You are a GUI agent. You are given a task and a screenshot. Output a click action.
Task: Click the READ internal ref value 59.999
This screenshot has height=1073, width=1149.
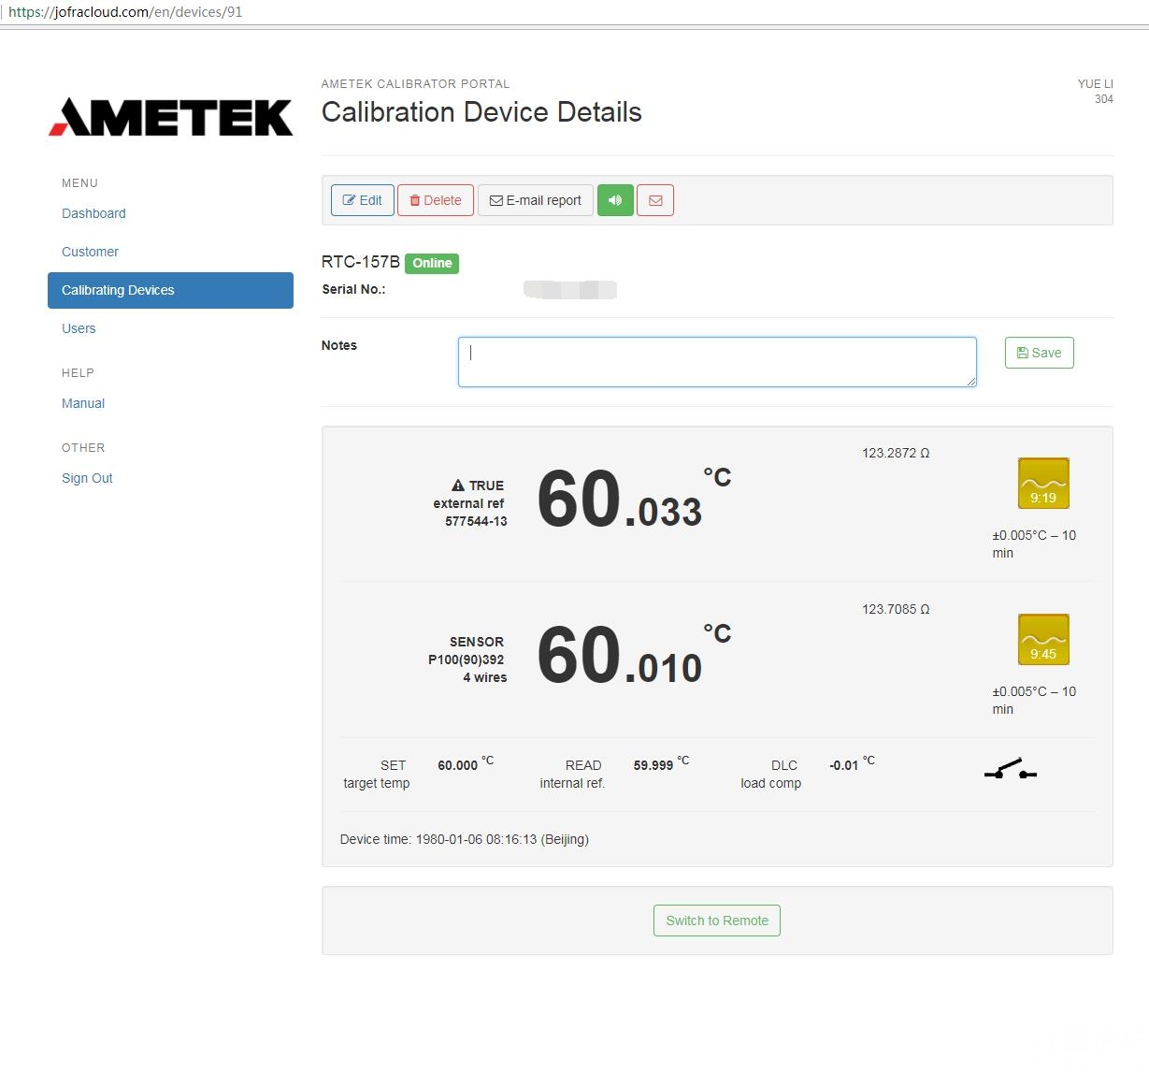tap(653, 765)
